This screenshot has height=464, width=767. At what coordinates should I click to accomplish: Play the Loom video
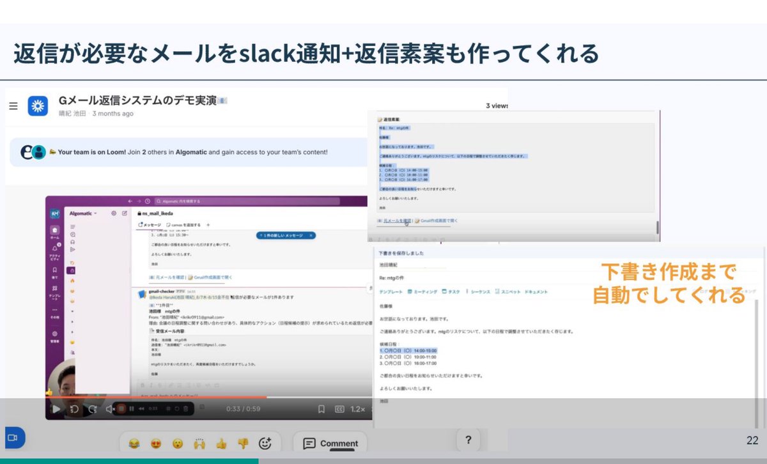pos(56,409)
